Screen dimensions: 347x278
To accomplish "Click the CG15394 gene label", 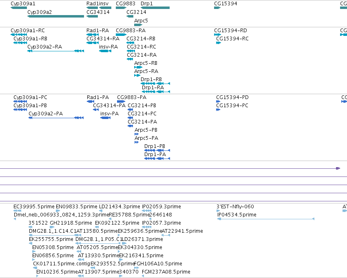I will coord(225,4).
